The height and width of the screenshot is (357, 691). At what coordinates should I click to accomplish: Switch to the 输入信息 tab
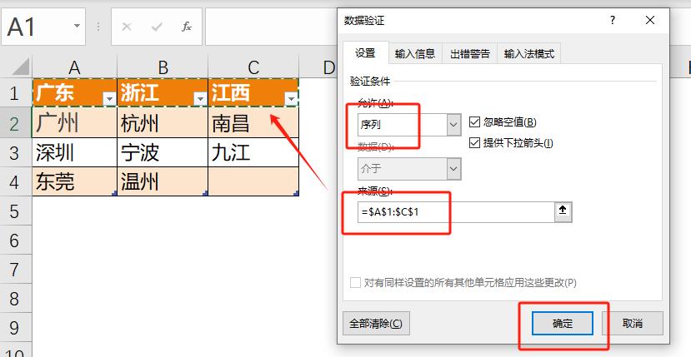(415, 54)
